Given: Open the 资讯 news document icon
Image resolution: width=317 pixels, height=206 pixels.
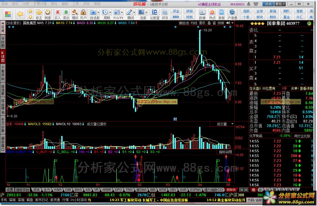Looking at the screenshot, I should click(165, 14).
